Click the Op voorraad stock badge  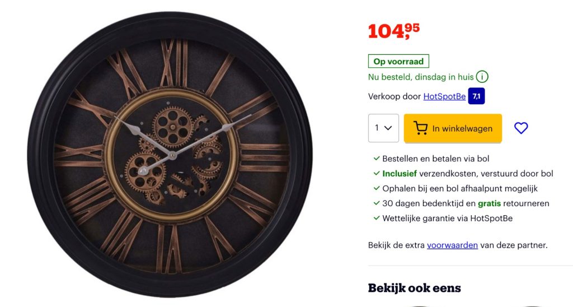tap(398, 61)
